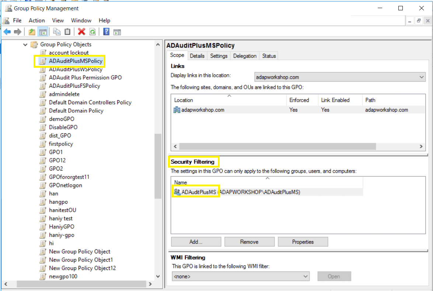Switch to the Details tab

[x=197, y=56]
